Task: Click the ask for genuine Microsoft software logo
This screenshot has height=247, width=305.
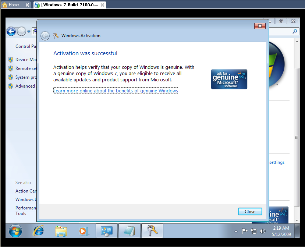Action: tap(229, 79)
